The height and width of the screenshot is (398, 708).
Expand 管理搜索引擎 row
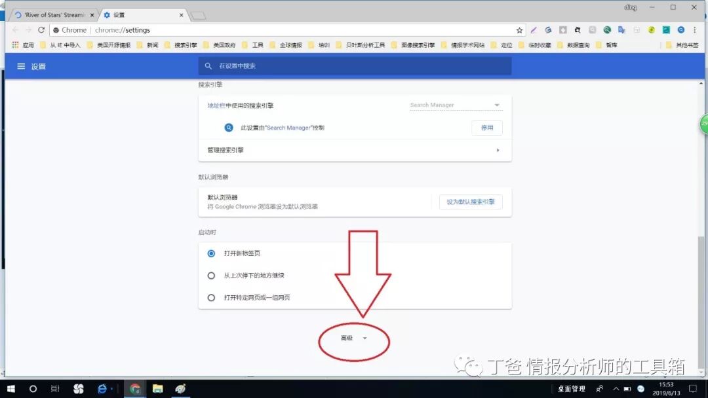[x=355, y=150]
